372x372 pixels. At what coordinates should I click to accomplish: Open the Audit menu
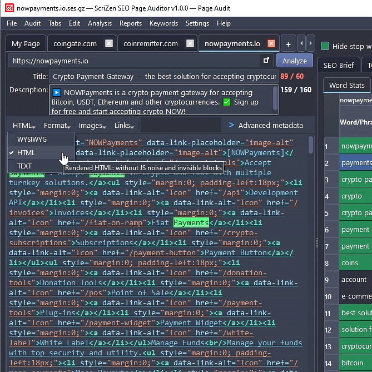point(32,23)
